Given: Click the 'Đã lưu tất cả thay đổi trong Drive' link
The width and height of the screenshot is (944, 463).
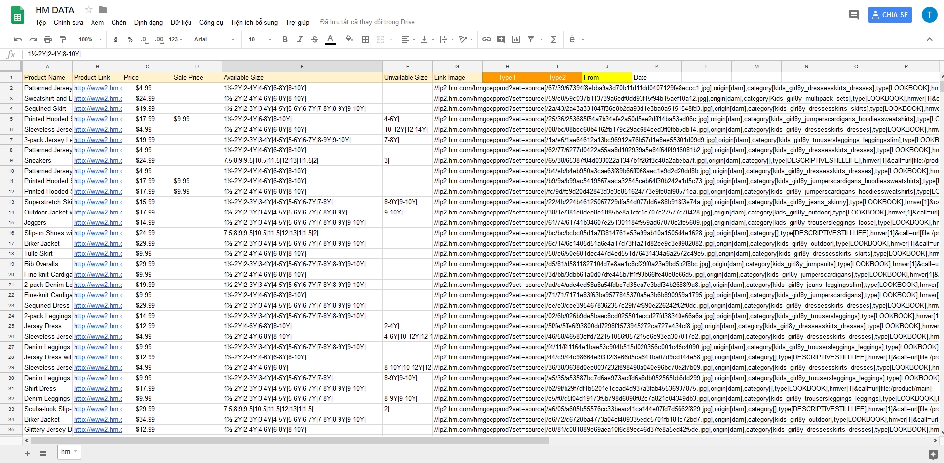Looking at the screenshot, I should (367, 22).
